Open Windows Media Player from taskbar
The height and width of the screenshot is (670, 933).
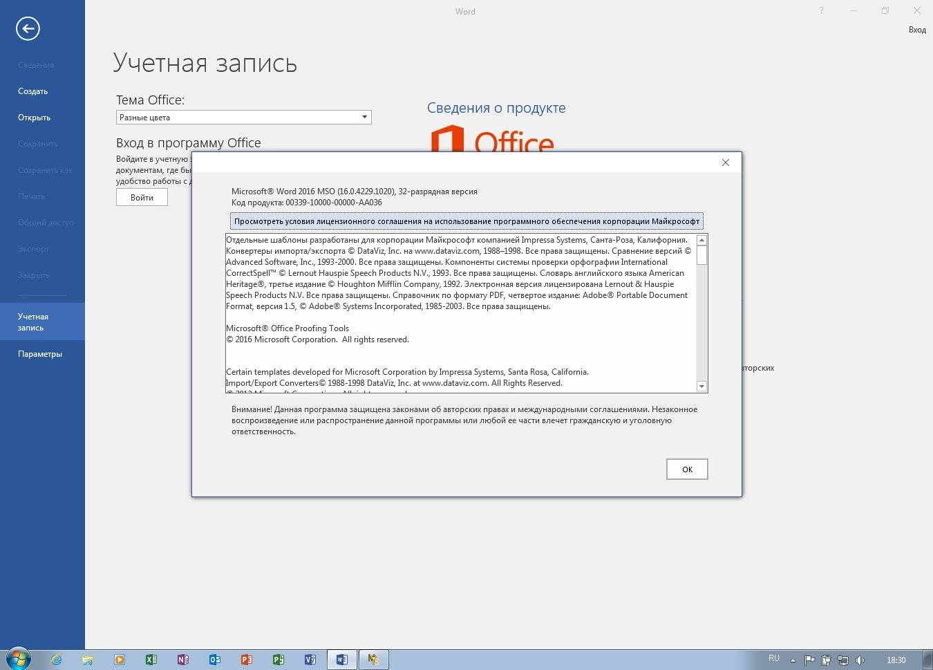tap(120, 660)
